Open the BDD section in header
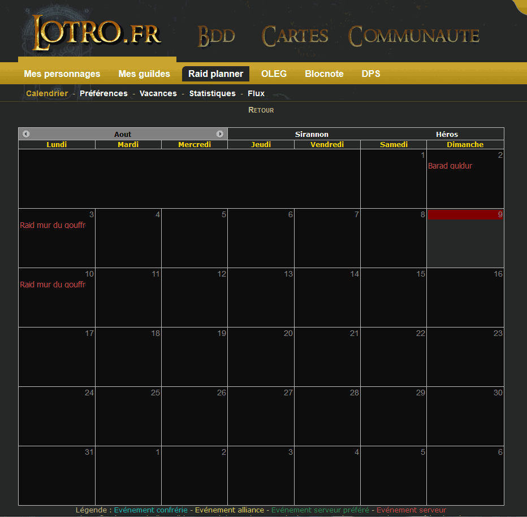Viewport: 527px width, 517px height. [216, 36]
